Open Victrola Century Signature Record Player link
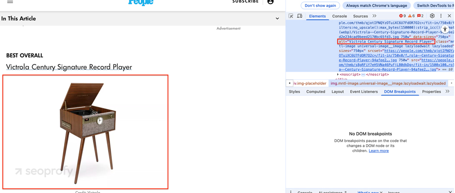 coord(69,67)
